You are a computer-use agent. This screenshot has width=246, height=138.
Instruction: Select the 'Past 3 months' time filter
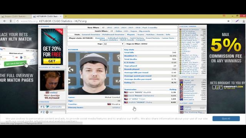click(x=150, y=28)
